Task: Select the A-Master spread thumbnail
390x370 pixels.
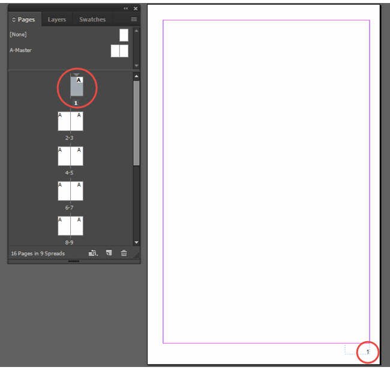Action: [119, 51]
